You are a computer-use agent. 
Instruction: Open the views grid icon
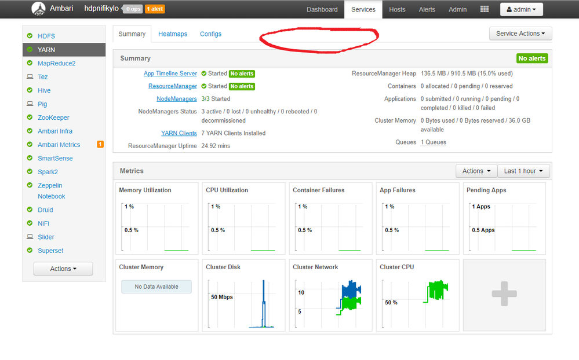click(485, 9)
